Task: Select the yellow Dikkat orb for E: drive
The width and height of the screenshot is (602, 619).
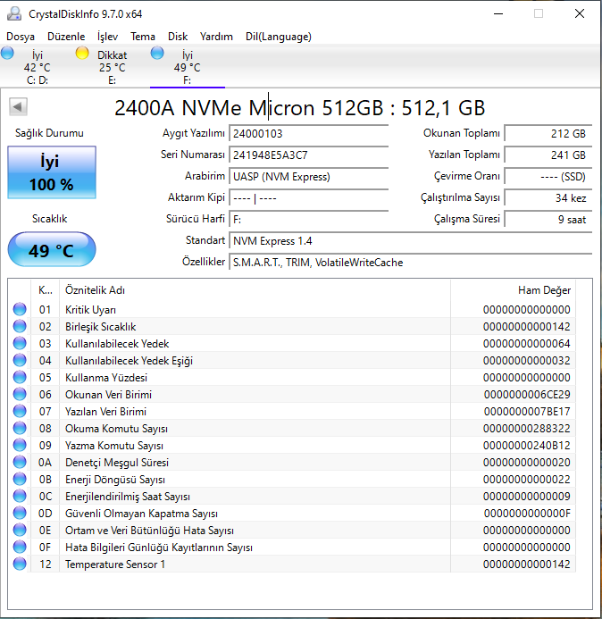Action: [82, 53]
